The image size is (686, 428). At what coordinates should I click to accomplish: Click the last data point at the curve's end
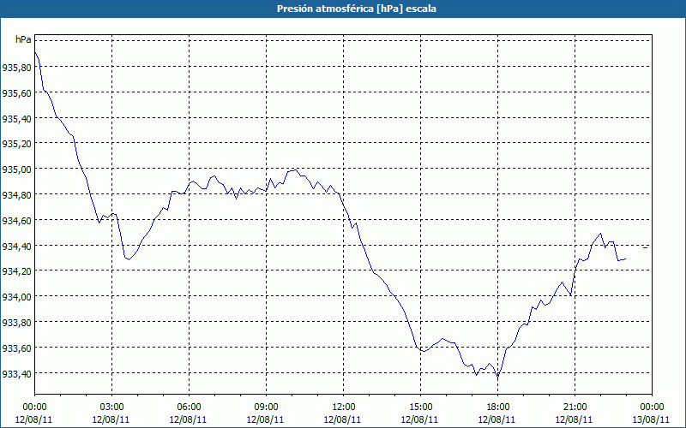[626, 259]
